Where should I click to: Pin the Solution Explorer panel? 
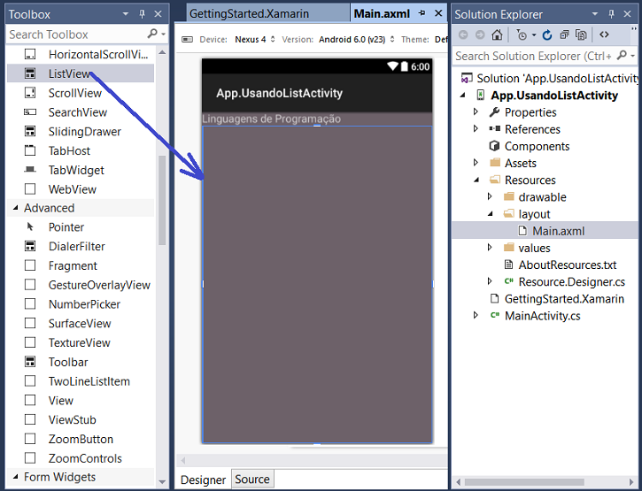coord(611,14)
